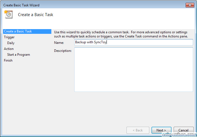Select the Start a Program step

coord(19,55)
